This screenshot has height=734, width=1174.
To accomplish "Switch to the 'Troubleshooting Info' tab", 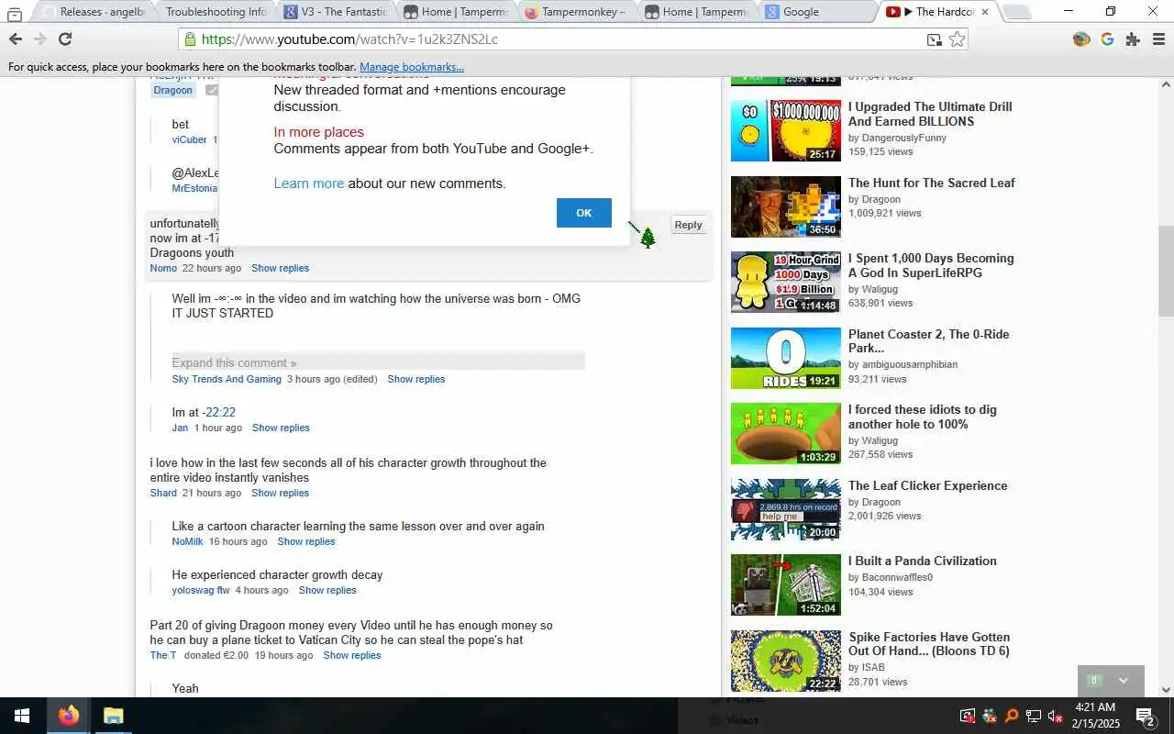I will (x=216, y=12).
